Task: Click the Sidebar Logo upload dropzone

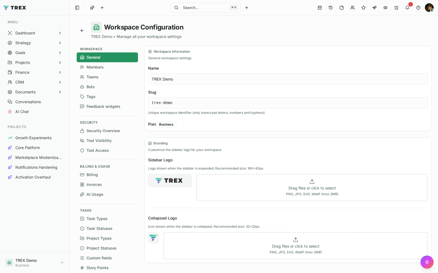Action: coord(312,188)
